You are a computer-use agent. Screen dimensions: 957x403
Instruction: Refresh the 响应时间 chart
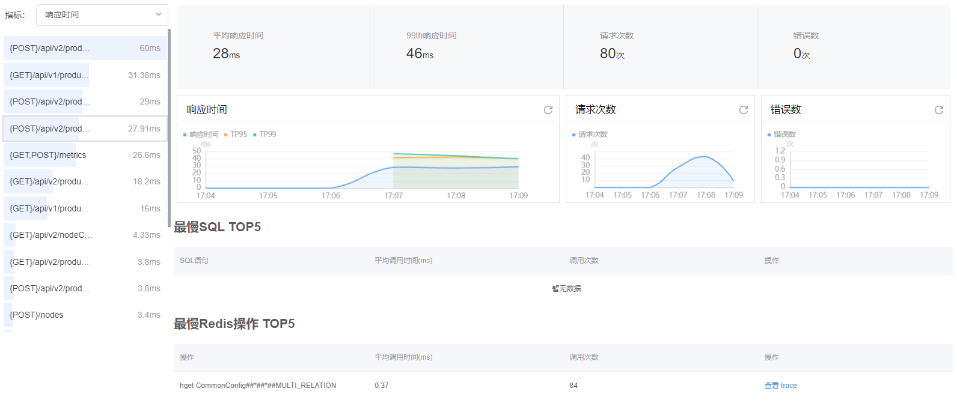tap(548, 110)
